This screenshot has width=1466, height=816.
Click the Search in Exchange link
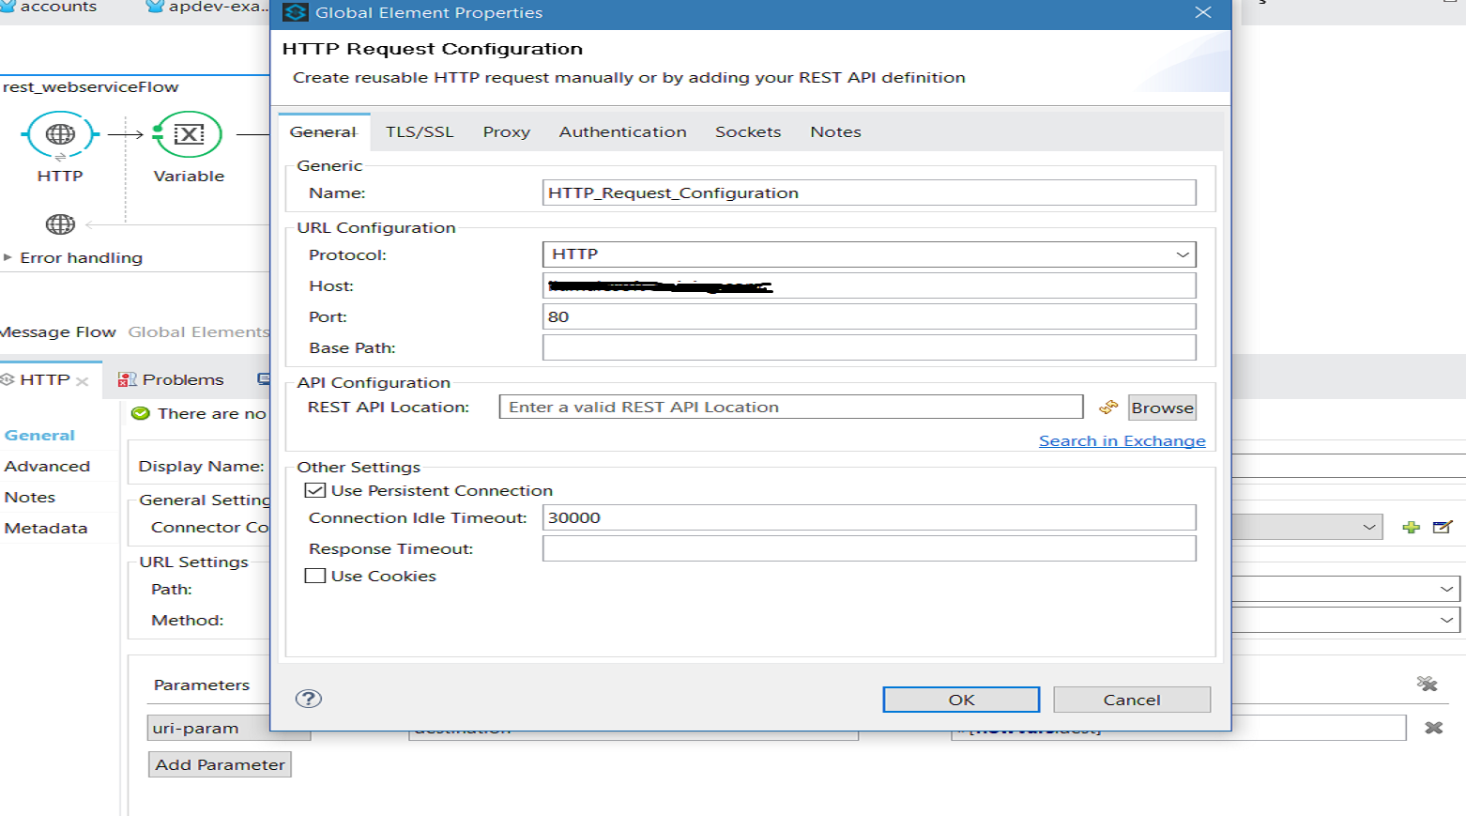click(1122, 441)
